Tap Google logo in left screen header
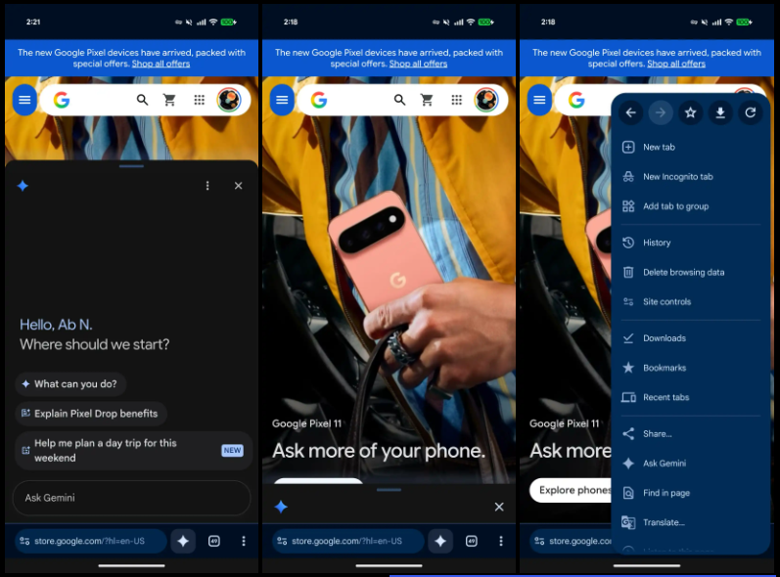The width and height of the screenshot is (780, 577). 62,101
